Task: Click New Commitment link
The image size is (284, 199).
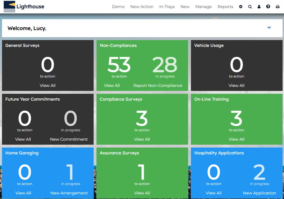Action: click(x=69, y=139)
